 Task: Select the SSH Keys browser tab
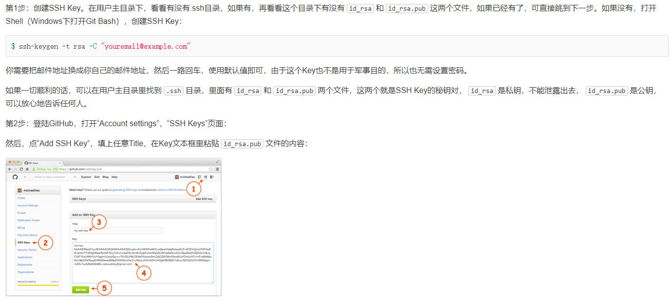point(42,163)
